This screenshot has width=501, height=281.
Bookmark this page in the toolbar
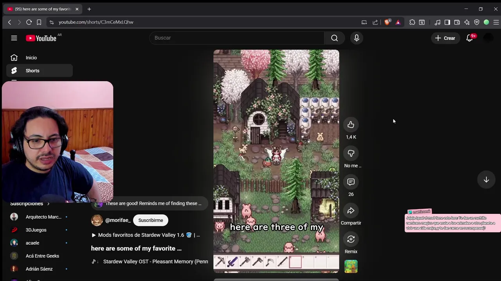tap(39, 22)
